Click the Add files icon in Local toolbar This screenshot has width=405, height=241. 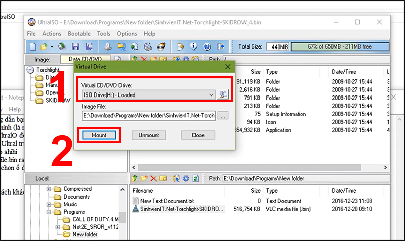coord(176,178)
